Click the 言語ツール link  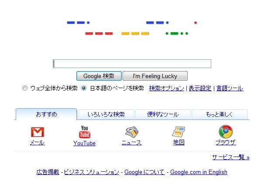230,88
